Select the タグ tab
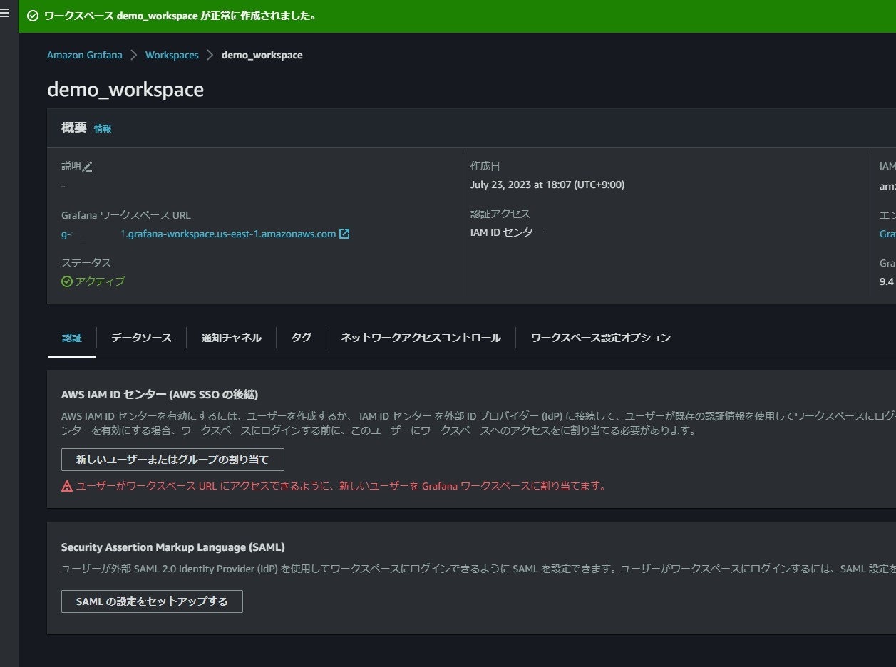This screenshot has height=667, width=896. pos(300,338)
